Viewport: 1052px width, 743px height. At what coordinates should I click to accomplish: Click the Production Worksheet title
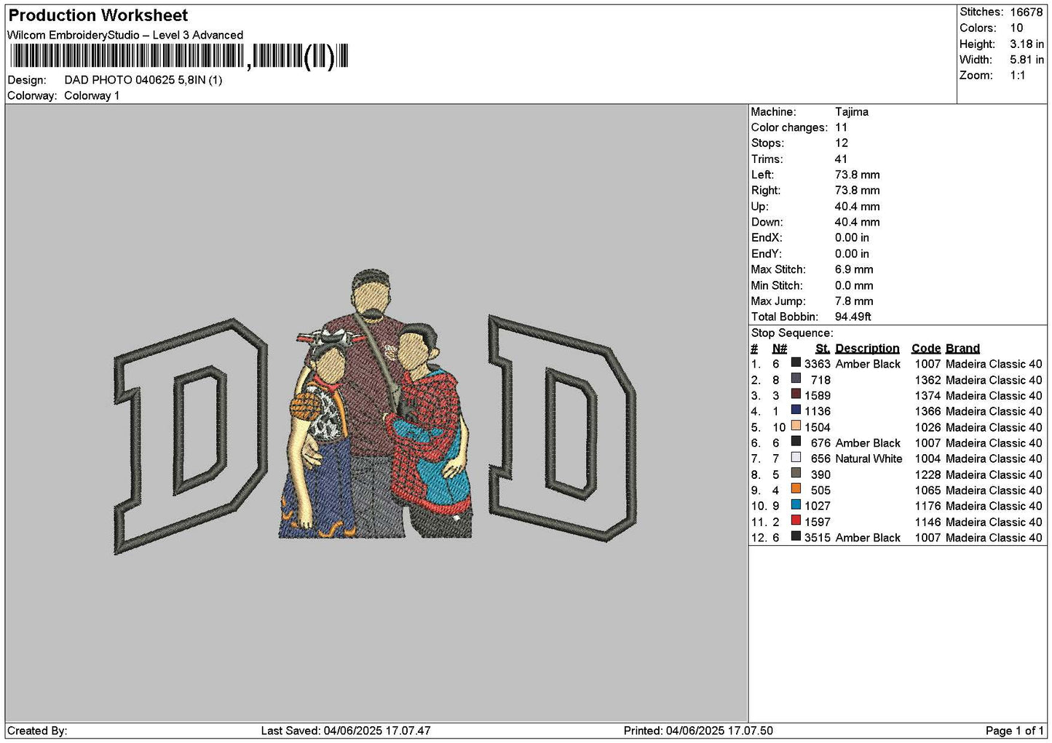[98, 15]
